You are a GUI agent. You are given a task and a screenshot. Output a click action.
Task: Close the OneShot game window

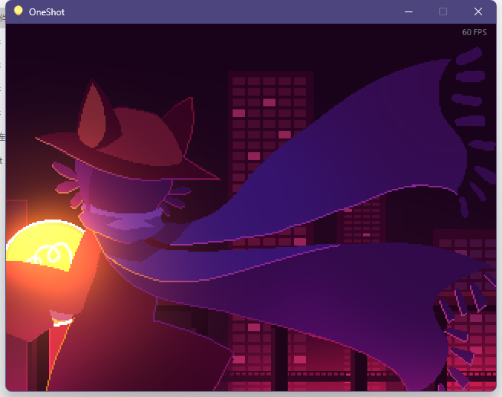pos(478,11)
